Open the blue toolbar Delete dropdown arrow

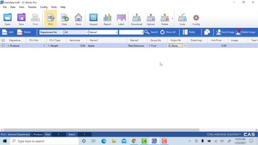pos(33,32)
